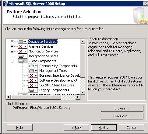Open install-state dropdown for Notification Services
This screenshot has height=134, width=148.
pyautogui.click(x=23, y=51)
